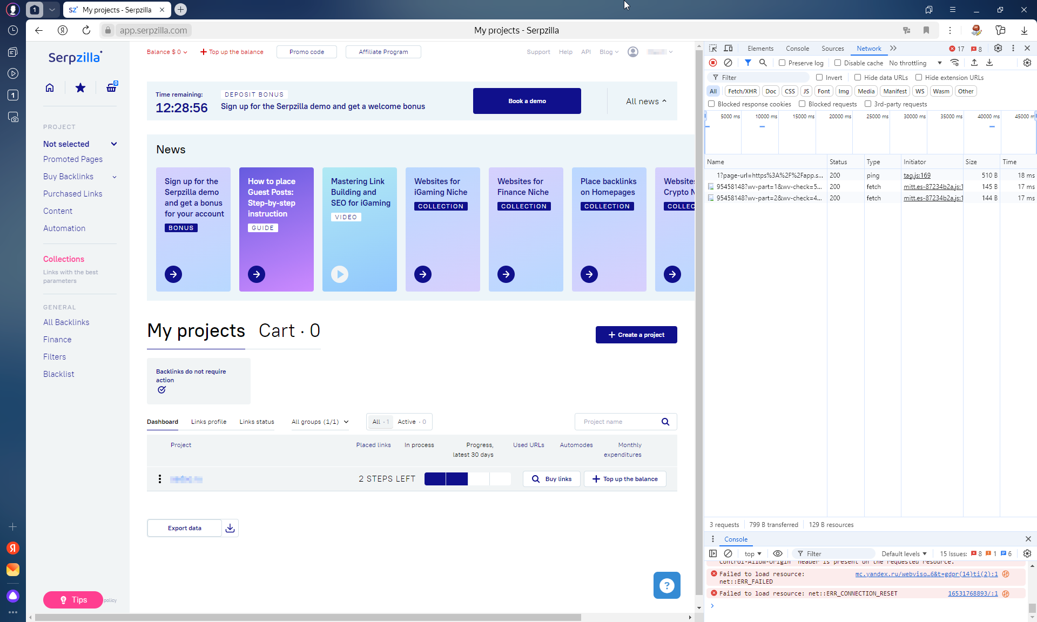Click the search icon in Project name field
This screenshot has width=1037, height=622.
pos(665,422)
